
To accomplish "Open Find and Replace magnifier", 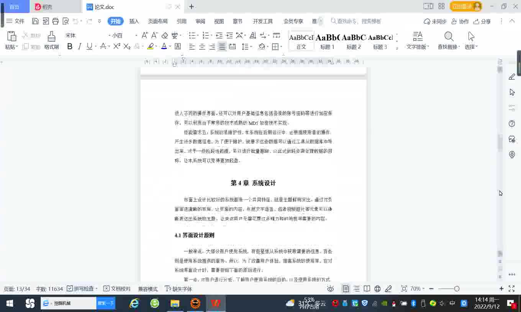I will pos(449,36).
